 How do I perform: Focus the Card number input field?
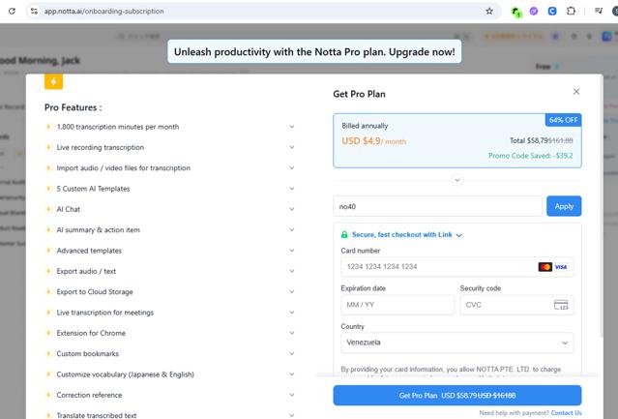pos(457,267)
